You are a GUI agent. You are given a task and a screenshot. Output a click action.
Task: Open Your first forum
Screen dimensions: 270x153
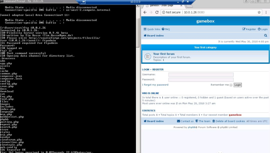(x=164, y=54)
